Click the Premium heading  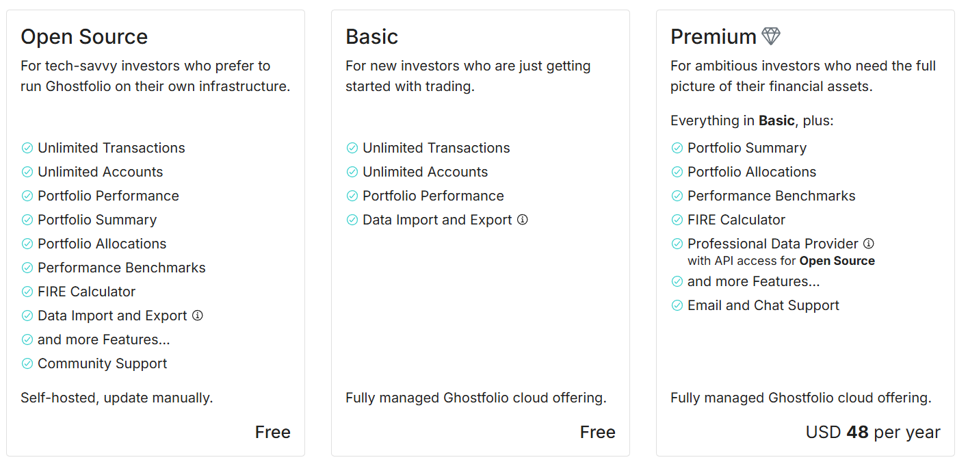point(713,36)
